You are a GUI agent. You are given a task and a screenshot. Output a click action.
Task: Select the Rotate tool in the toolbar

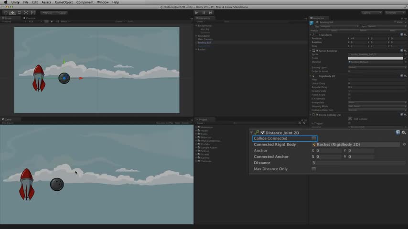coord(19,13)
